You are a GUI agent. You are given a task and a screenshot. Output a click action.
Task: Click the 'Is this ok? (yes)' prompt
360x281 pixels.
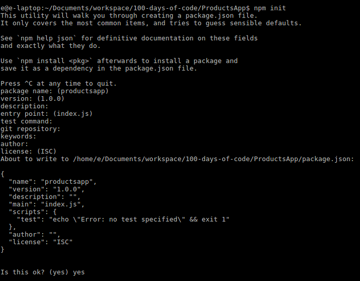click(x=34, y=272)
